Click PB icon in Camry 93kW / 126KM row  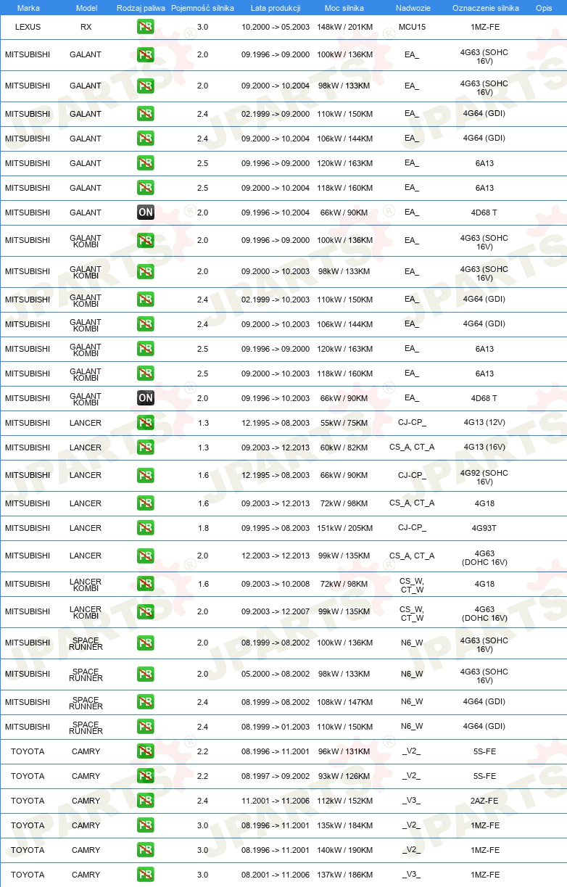coord(145,776)
